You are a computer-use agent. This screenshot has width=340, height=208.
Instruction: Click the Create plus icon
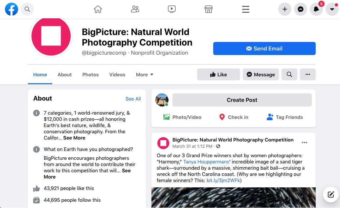click(285, 9)
